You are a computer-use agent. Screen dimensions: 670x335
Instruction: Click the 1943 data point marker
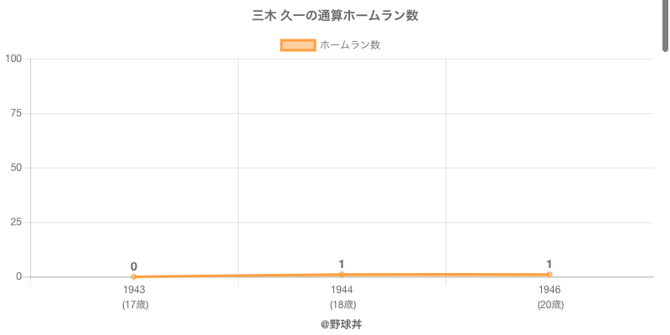coord(134,276)
